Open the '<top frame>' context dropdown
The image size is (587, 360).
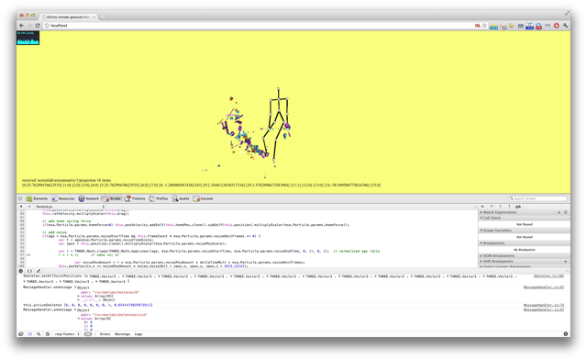point(67,334)
